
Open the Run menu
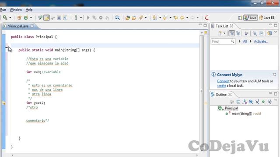pyautogui.click(x=3, y=10)
